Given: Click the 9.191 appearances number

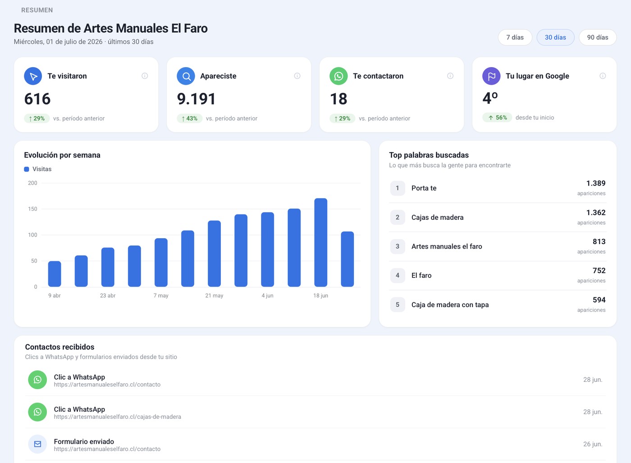Looking at the screenshot, I should click(196, 99).
